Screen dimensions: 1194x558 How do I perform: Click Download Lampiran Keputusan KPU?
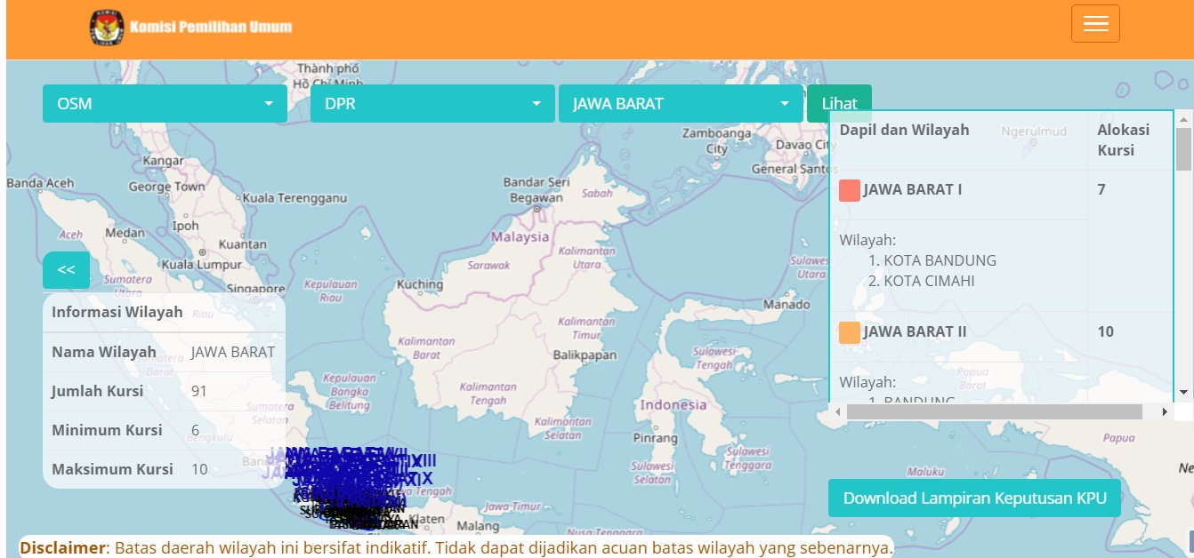tap(974, 498)
